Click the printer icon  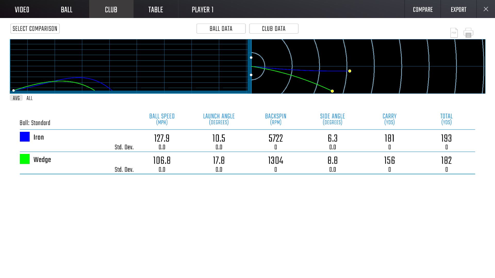[x=468, y=33]
